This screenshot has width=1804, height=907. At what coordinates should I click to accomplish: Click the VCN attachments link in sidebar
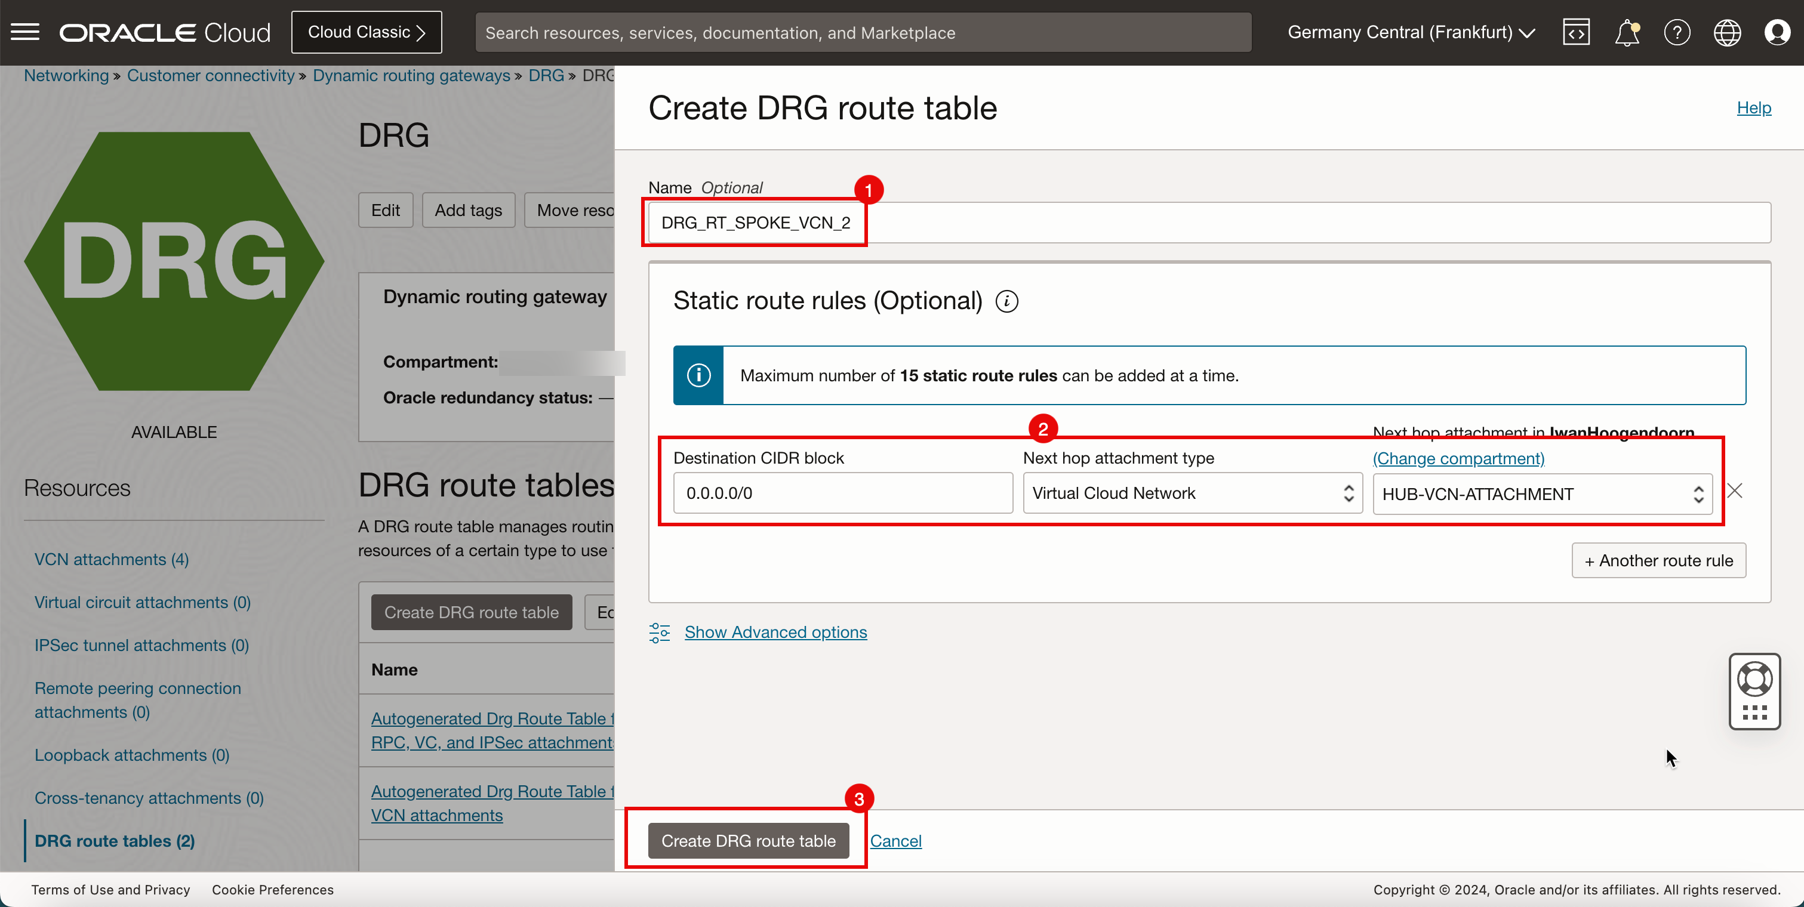pos(112,559)
